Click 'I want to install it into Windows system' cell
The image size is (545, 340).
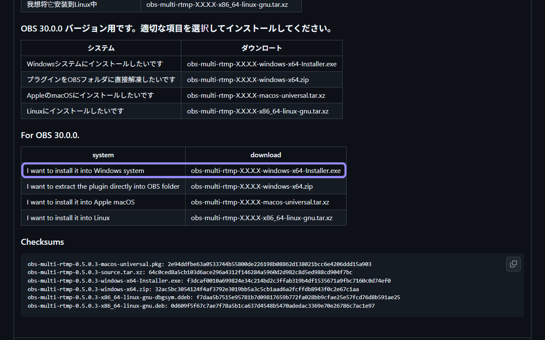click(x=103, y=171)
